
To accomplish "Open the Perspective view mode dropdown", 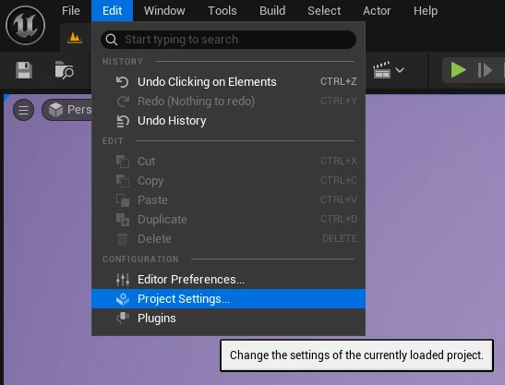I will [67, 110].
